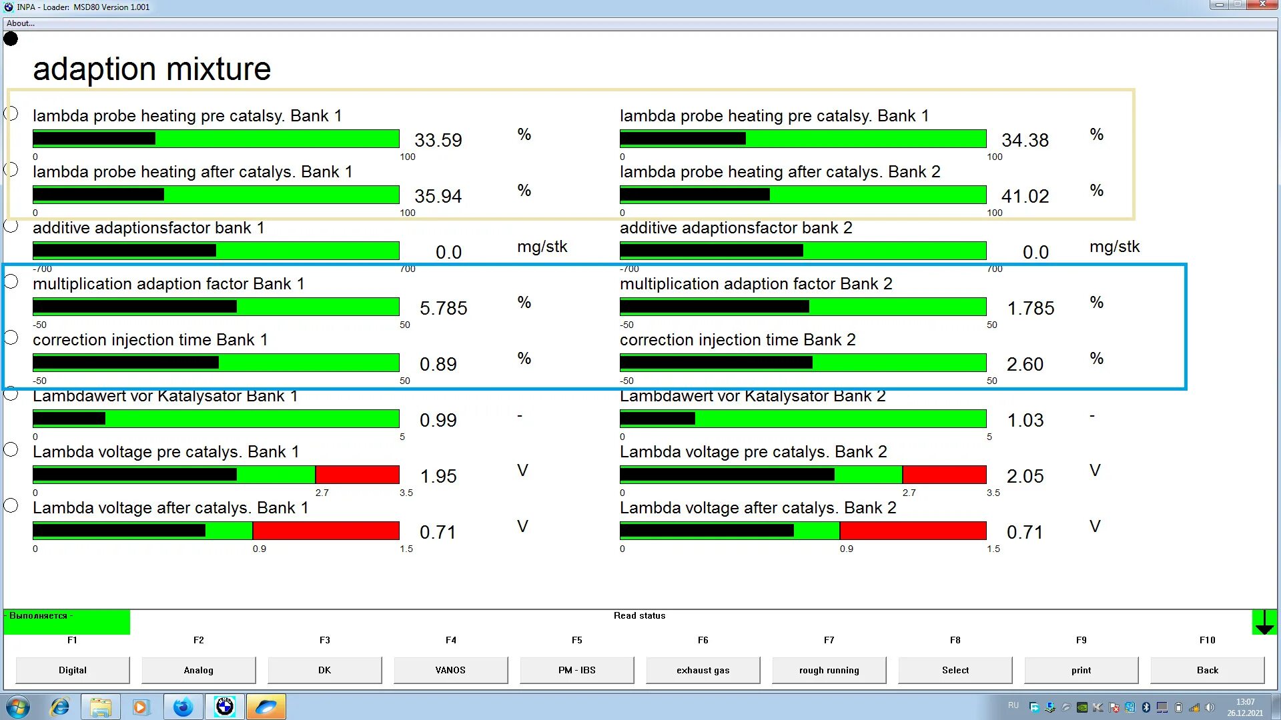Click the NVIDIA tray icon
The width and height of the screenshot is (1281, 720).
(x=1082, y=707)
